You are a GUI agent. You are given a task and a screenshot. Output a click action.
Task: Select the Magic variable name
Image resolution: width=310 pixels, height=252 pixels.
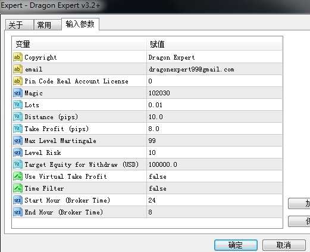coord(33,94)
